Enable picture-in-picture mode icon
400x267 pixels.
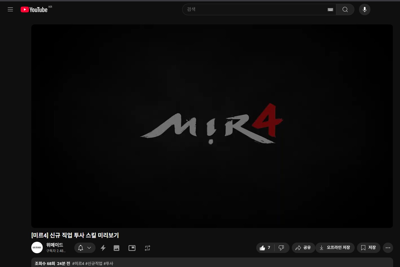pos(132,248)
